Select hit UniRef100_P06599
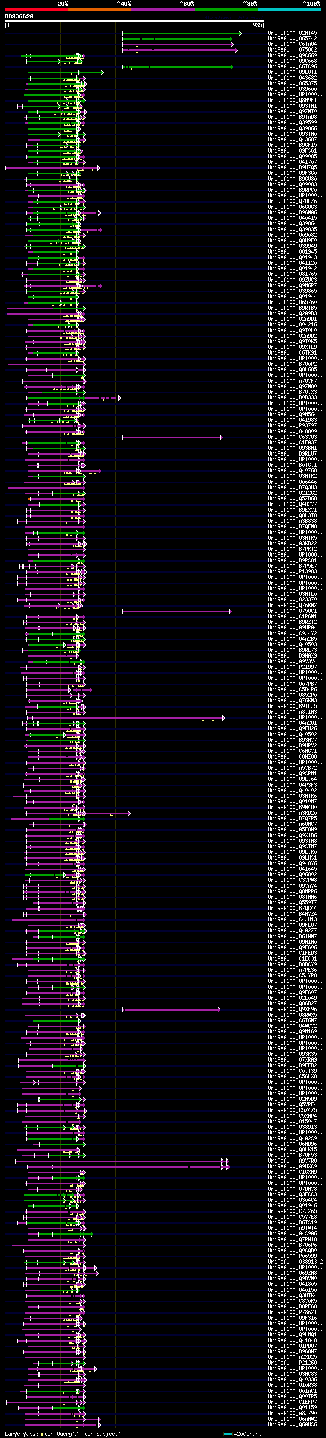This screenshot has height=1438, width=326. [292, 1256]
